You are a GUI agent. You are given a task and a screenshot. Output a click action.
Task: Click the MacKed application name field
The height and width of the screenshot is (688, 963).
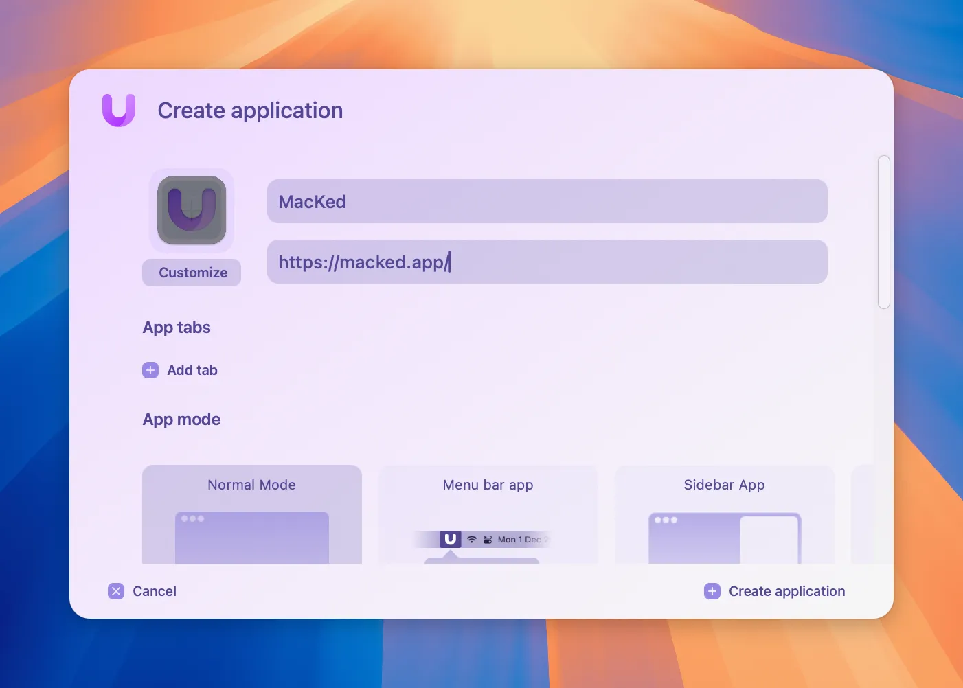547,201
